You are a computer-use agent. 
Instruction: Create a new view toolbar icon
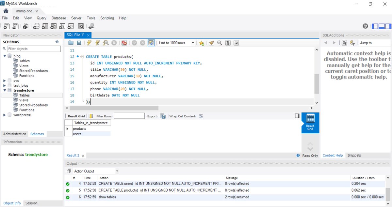pos(54,26)
